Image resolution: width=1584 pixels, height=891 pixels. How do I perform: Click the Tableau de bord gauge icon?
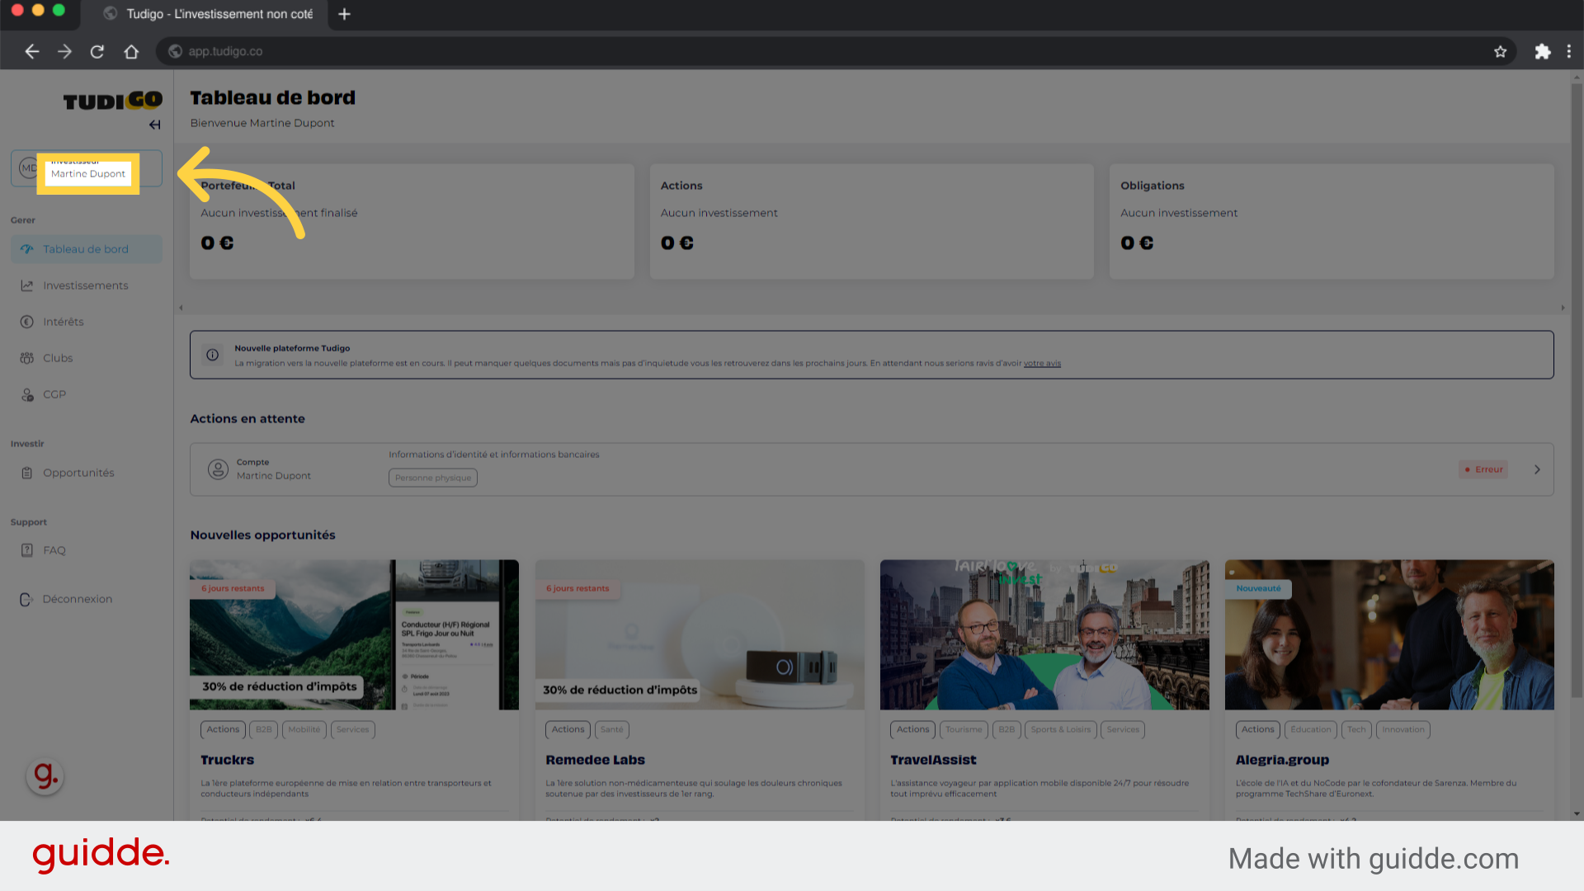(27, 249)
